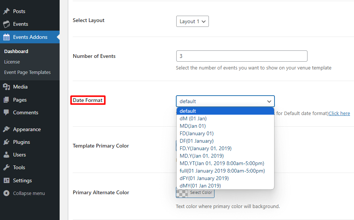Select the dMY(01 Jan 2019) option
Viewport: 354px width, 220px height.
[200, 186]
